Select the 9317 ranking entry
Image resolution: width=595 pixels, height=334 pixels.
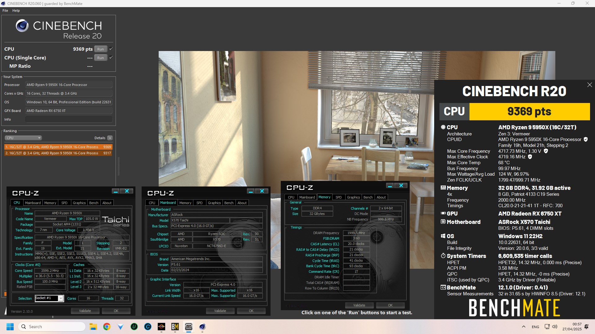pos(58,153)
